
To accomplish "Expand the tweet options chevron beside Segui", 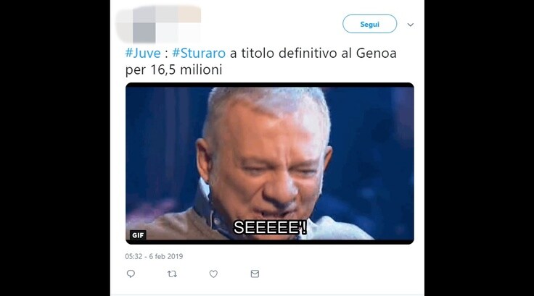I will pyautogui.click(x=411, y=25).
